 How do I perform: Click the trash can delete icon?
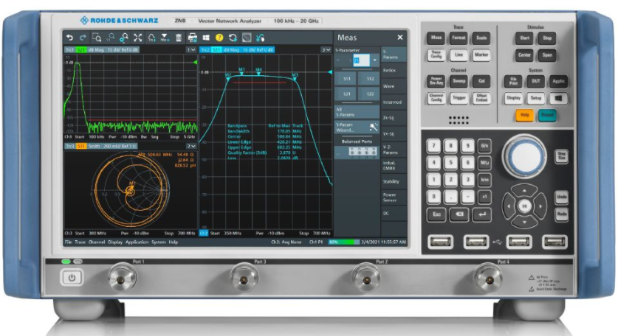click(179, 38)
